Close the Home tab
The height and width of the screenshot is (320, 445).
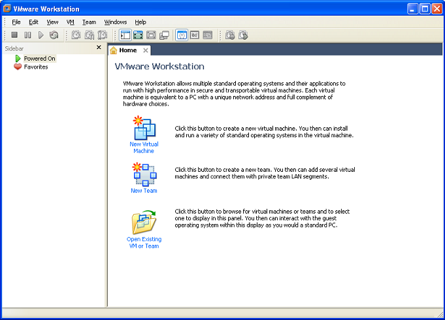point(146,50)
